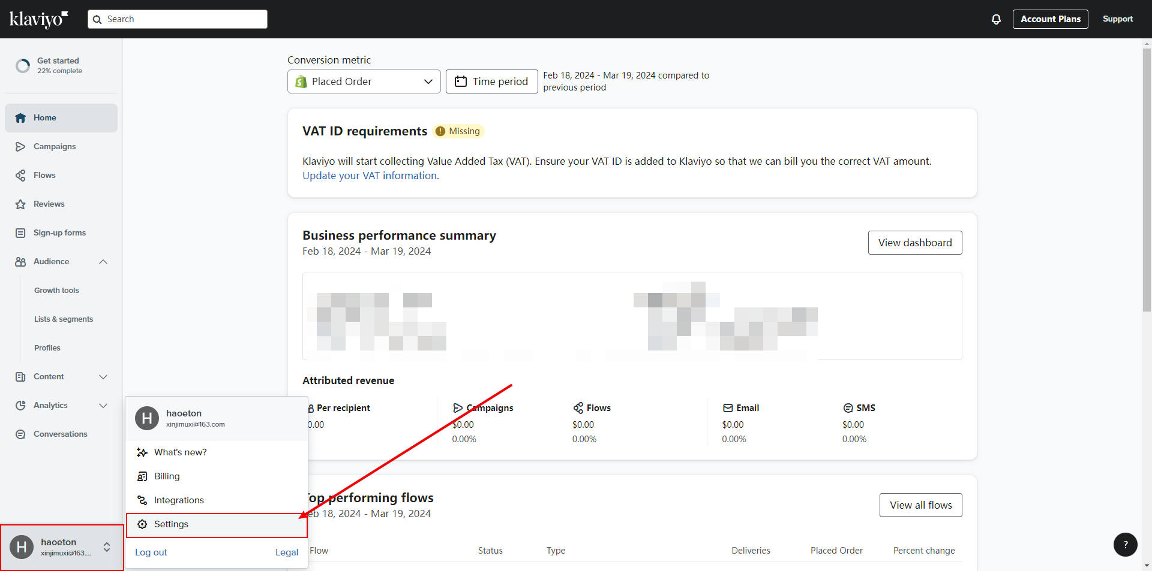The width and height of the screenshot is (1152, 571).
Task: Click the Account Plans button
Action: (1051, 19)
